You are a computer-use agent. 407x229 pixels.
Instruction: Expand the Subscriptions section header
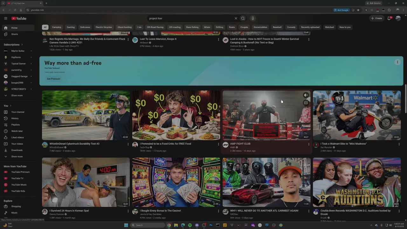(13, 45)
